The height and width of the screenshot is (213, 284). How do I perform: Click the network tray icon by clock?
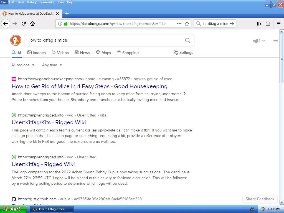pyautogui.click(x=263, y=209)
